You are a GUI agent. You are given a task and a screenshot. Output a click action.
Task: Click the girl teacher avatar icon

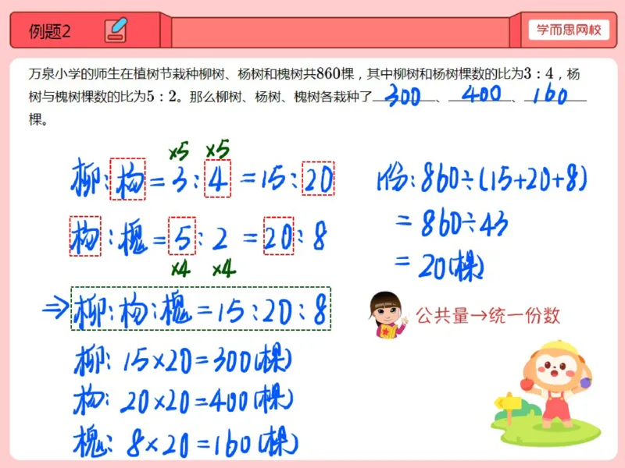387,315
